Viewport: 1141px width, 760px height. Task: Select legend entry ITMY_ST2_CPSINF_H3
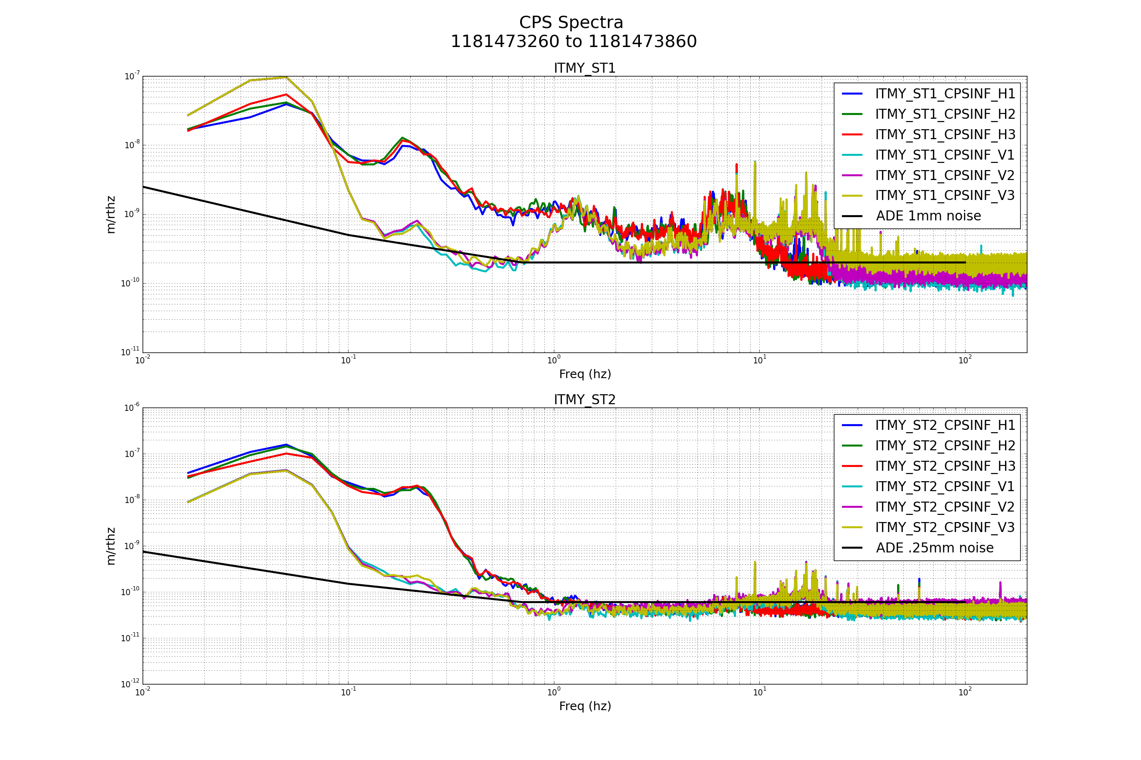[928, 466]
